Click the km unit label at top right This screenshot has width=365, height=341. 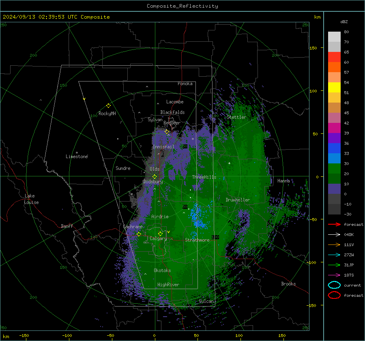pyautogui.click(x=317, y=17)
